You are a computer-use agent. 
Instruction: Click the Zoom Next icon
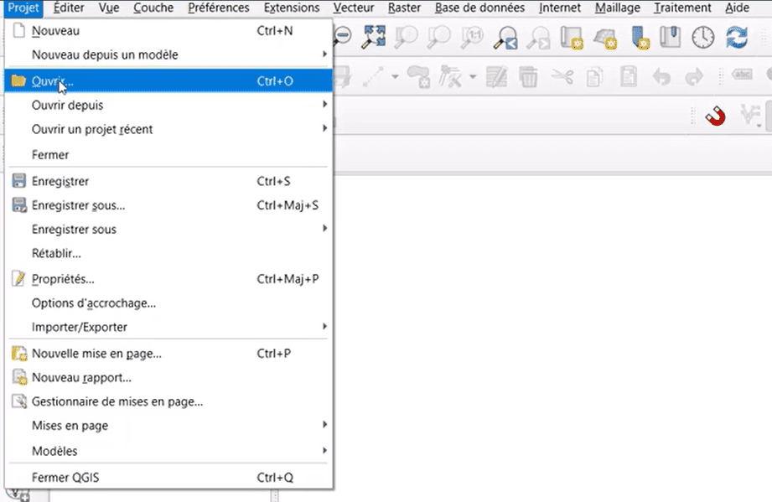tap(538, 38)
